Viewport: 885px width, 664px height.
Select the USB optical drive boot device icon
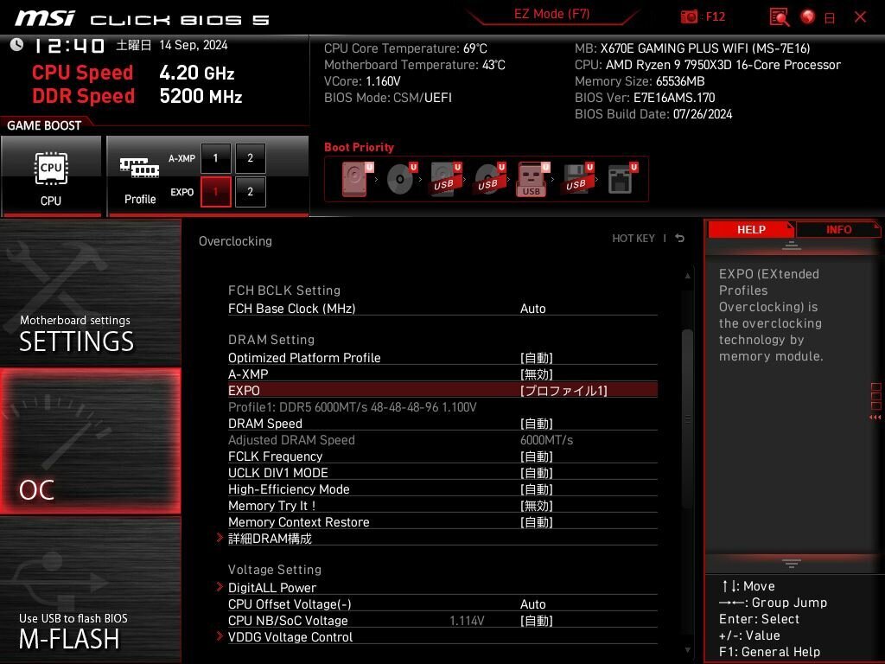[489, 179]
